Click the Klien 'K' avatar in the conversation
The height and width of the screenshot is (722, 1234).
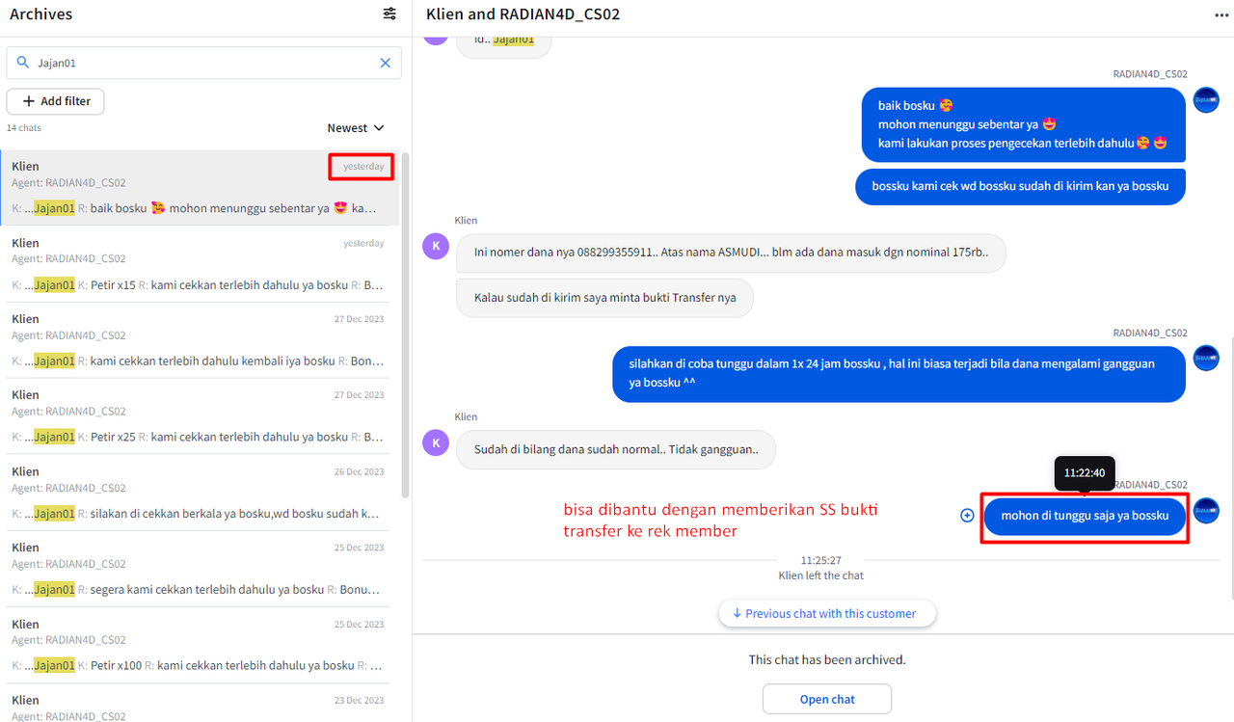click(436, 246)
